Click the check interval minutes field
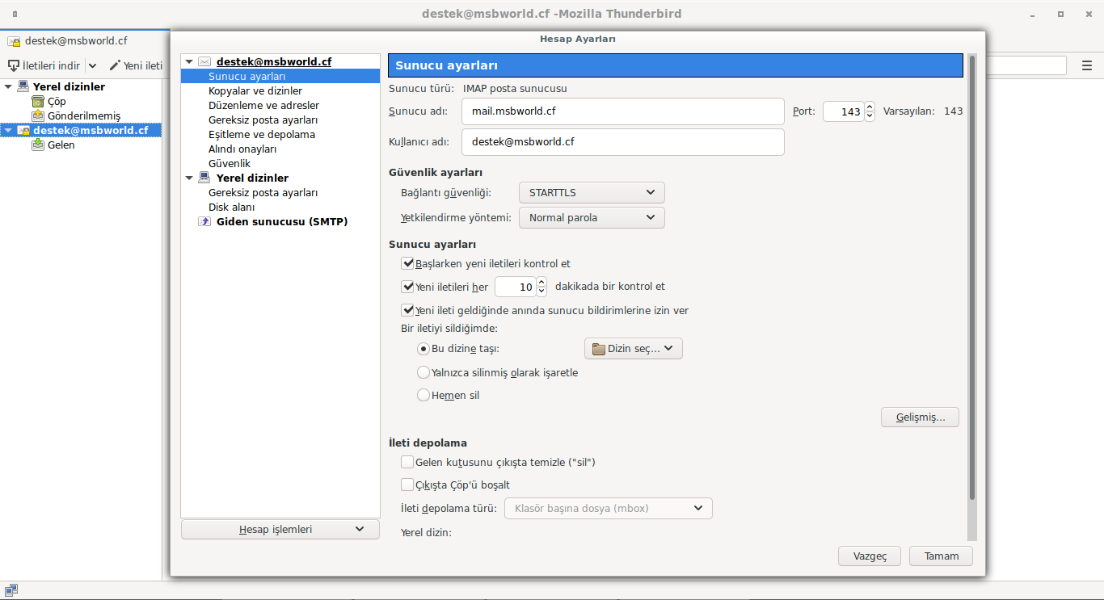Image resolution: width=1104 pixels, height=600 pixels. [x=516, y=287]
